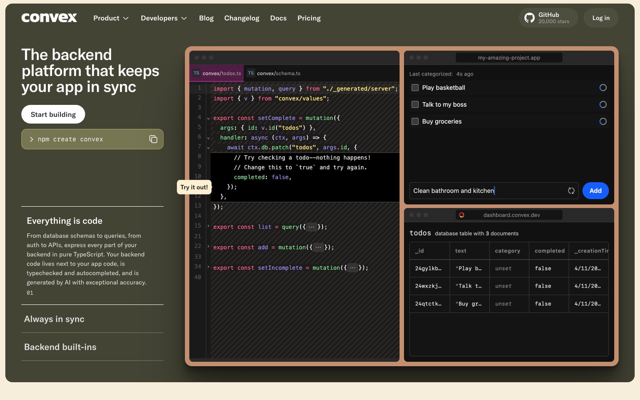This screenshot has height=400, width=640.
Task: Check the Buy groceries checkbox
Action: [x=415, y=121]
